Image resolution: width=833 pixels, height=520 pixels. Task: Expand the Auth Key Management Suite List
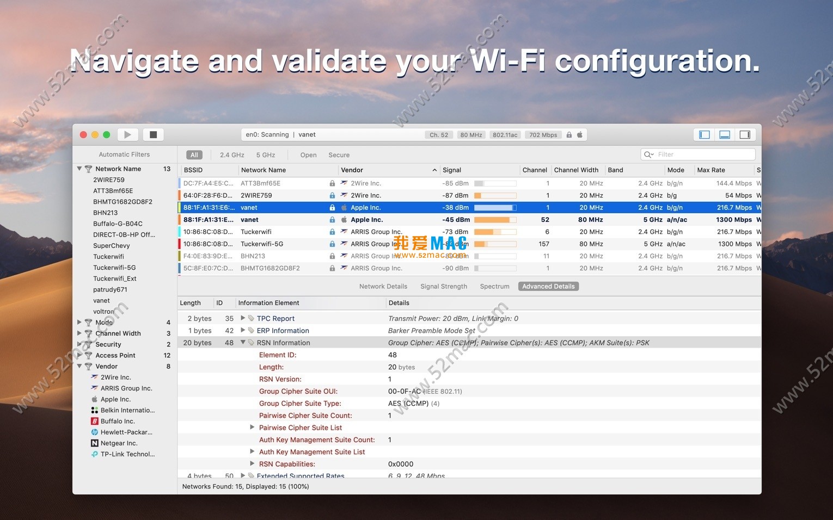[252, 451]
